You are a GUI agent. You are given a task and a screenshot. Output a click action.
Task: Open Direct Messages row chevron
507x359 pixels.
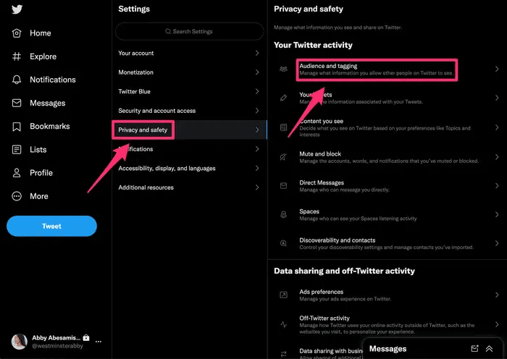497,186
